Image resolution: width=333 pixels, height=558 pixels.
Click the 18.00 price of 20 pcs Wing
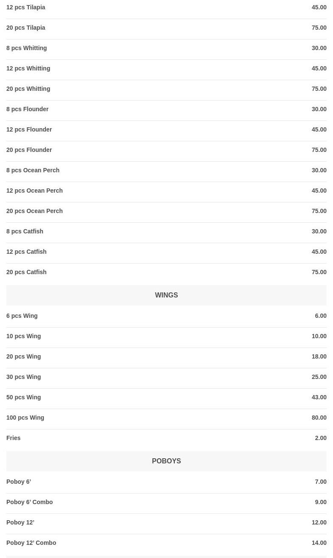tap(319, 356)
